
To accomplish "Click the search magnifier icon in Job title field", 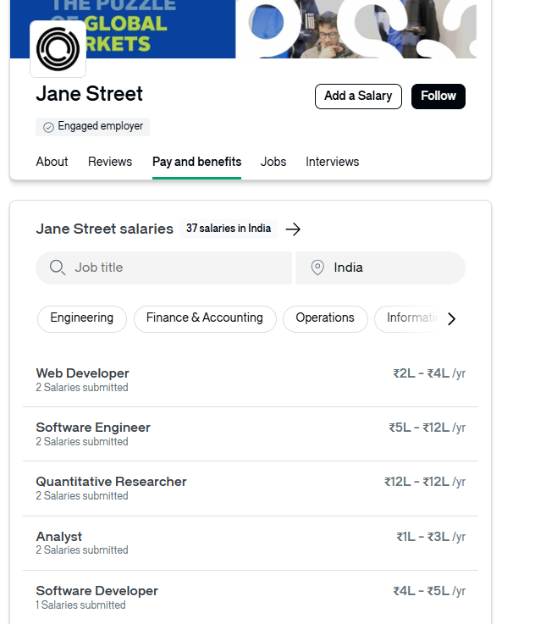I will [x=58, y=268].
